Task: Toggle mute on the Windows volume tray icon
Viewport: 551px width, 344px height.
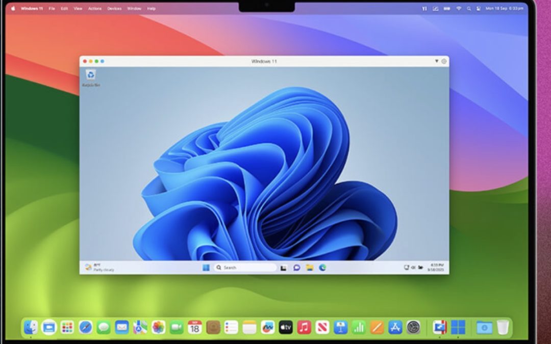Action: coord(413,267)
